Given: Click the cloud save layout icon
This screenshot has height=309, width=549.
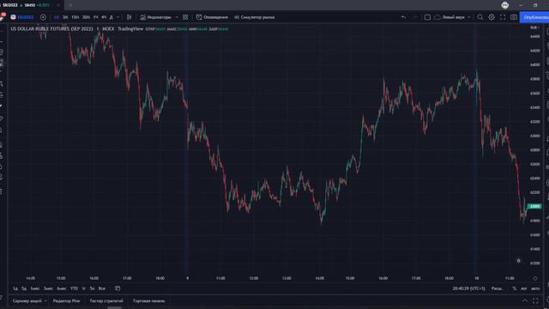Looking at the screenshot, I should point(437,17).
